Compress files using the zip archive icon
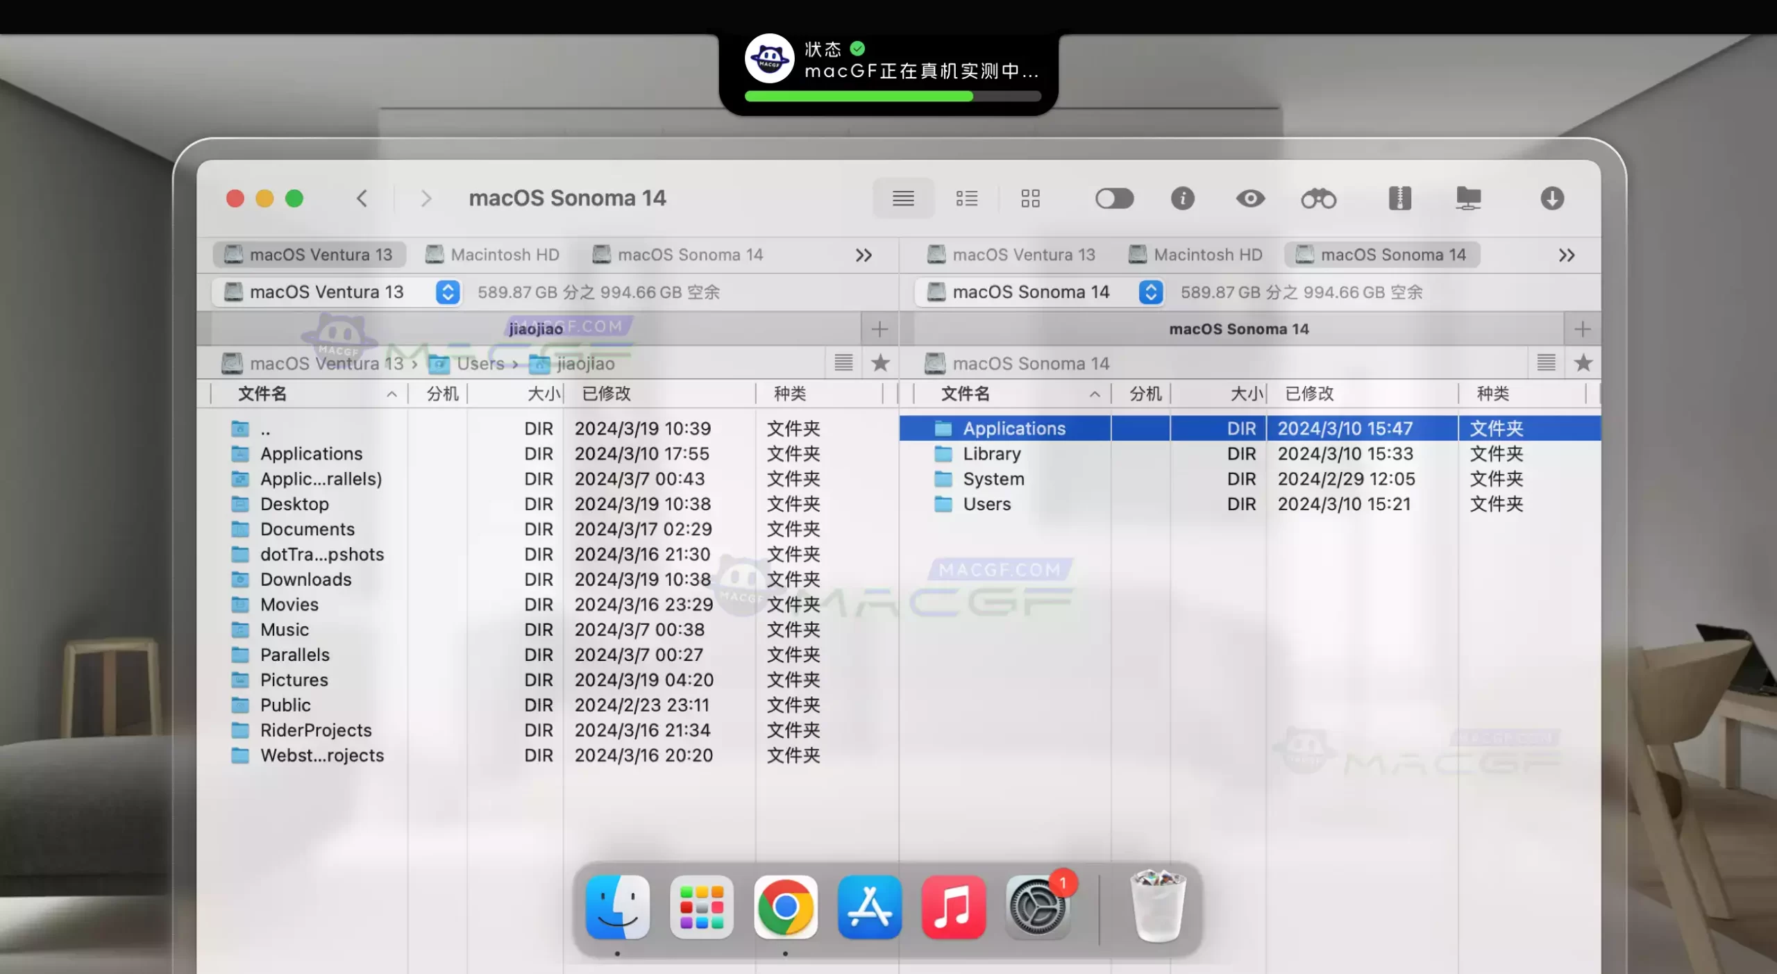 click(x=1400, y=199)
